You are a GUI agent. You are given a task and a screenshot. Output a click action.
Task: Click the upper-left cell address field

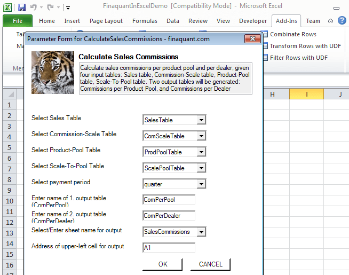[169, 248]
